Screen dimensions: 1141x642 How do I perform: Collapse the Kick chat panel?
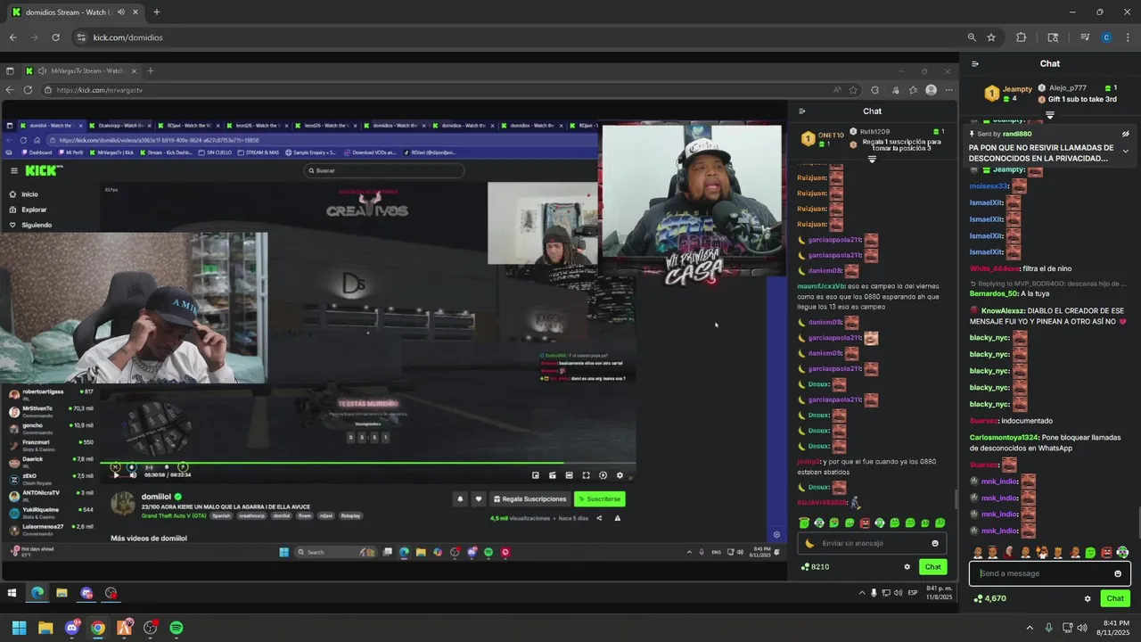(975, 63)
